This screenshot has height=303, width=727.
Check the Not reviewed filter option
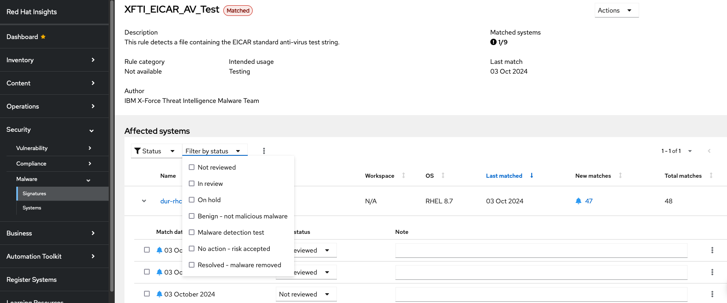[192, 167]
